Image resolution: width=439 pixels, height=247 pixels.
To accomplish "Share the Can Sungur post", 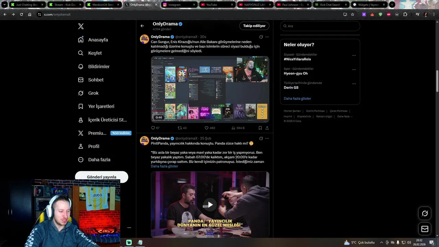I will (x=267, y=128).
